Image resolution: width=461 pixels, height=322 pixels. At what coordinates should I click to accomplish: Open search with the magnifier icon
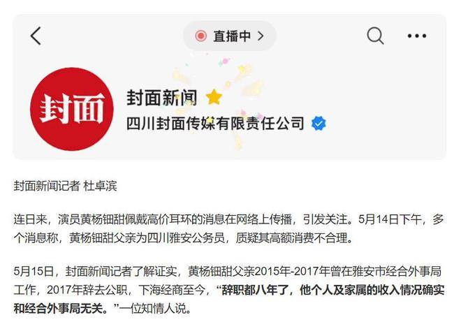[375, 36]
